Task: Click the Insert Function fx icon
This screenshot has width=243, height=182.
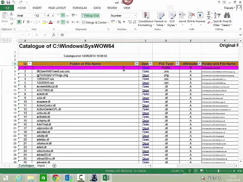Action: coord(54,35)
